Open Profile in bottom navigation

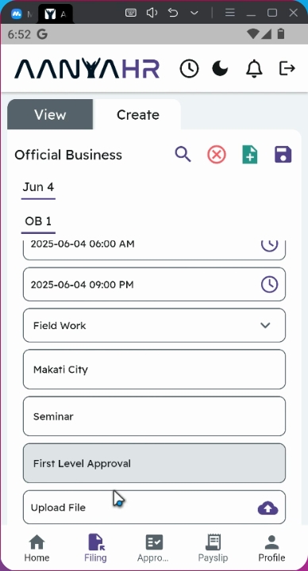click(x=271, y=548)
